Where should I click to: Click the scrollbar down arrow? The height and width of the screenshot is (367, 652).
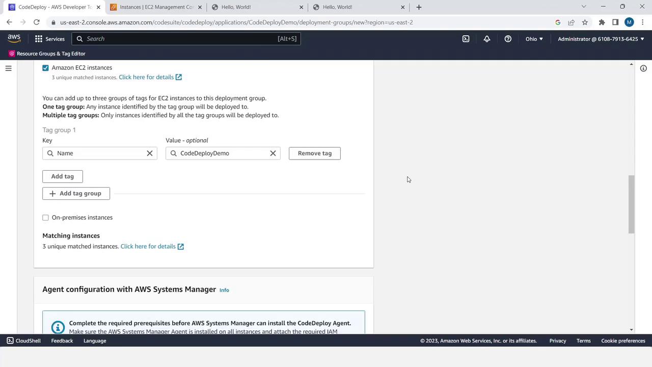tap(632, 330)
